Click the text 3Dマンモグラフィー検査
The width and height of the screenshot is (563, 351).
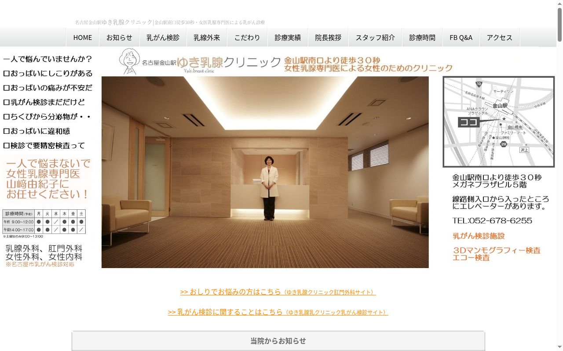pyautogui.click(x=497, y=251)
